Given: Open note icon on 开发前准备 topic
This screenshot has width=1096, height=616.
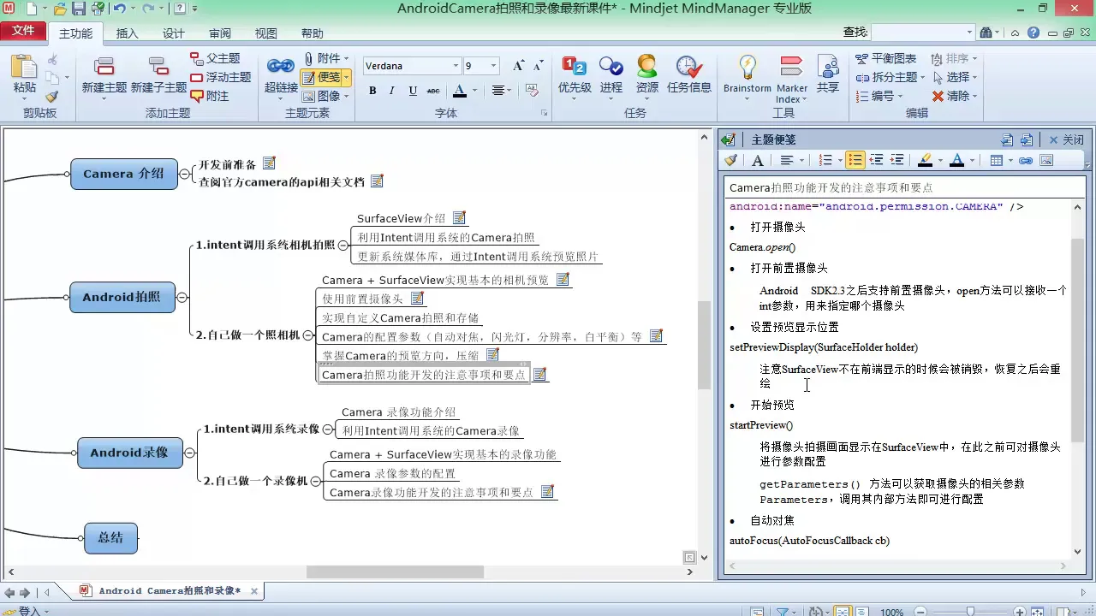Looking at the screenshot, I should click(x=270, y=163).
